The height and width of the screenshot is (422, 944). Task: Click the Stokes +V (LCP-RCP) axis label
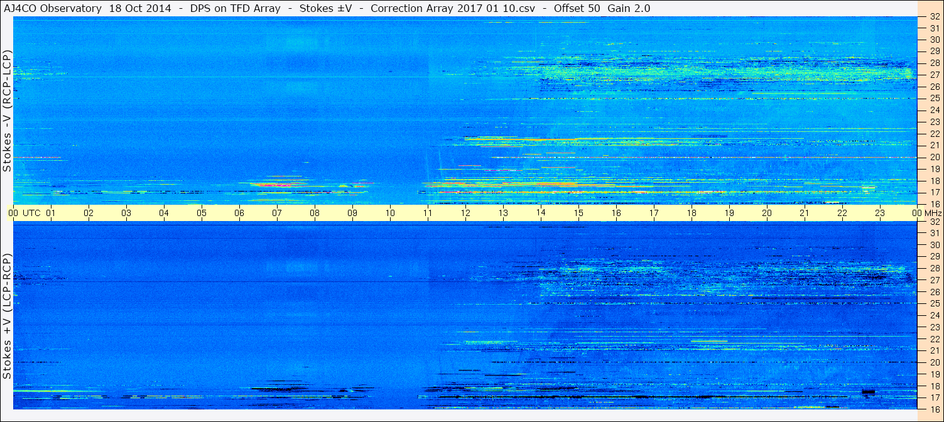[x=7, y=317]
